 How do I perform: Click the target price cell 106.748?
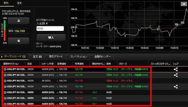pyautogui.click(x=63, y=104)
